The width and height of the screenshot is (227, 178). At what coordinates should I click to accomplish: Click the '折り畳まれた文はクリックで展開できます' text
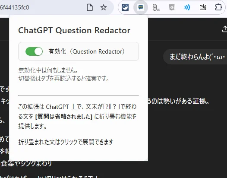point(66,142)
